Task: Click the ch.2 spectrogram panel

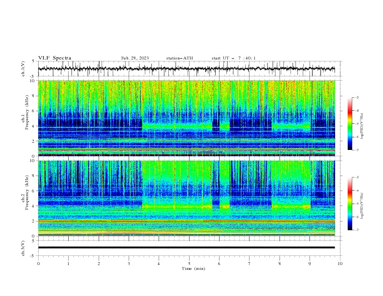Action: pos(187,198)
